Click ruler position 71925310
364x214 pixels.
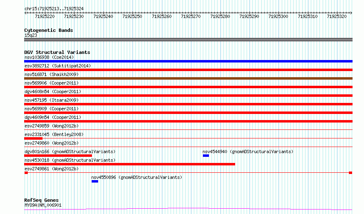(x=308, y=16)
